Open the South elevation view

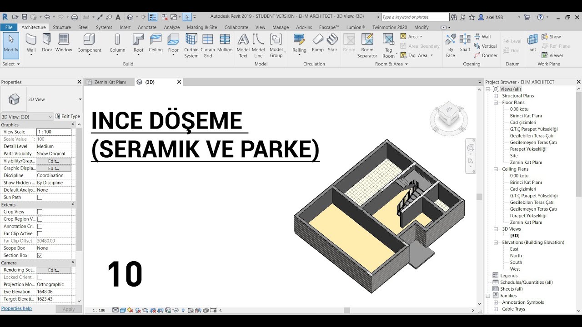tap(516, 262)
